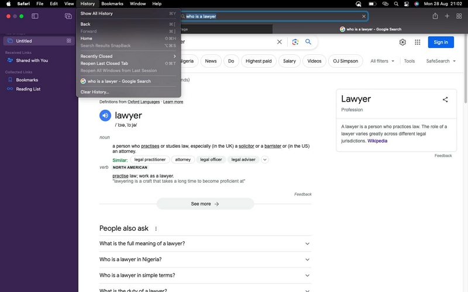Choose Show All History menu item
Viewport: 468px width, 292px height.
click(x=128, y=13)
